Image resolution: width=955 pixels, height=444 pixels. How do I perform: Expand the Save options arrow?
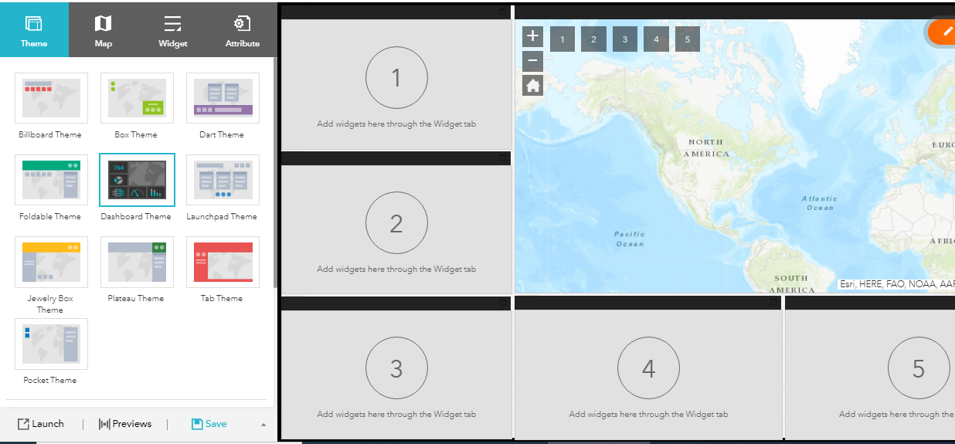coord(263,425)
